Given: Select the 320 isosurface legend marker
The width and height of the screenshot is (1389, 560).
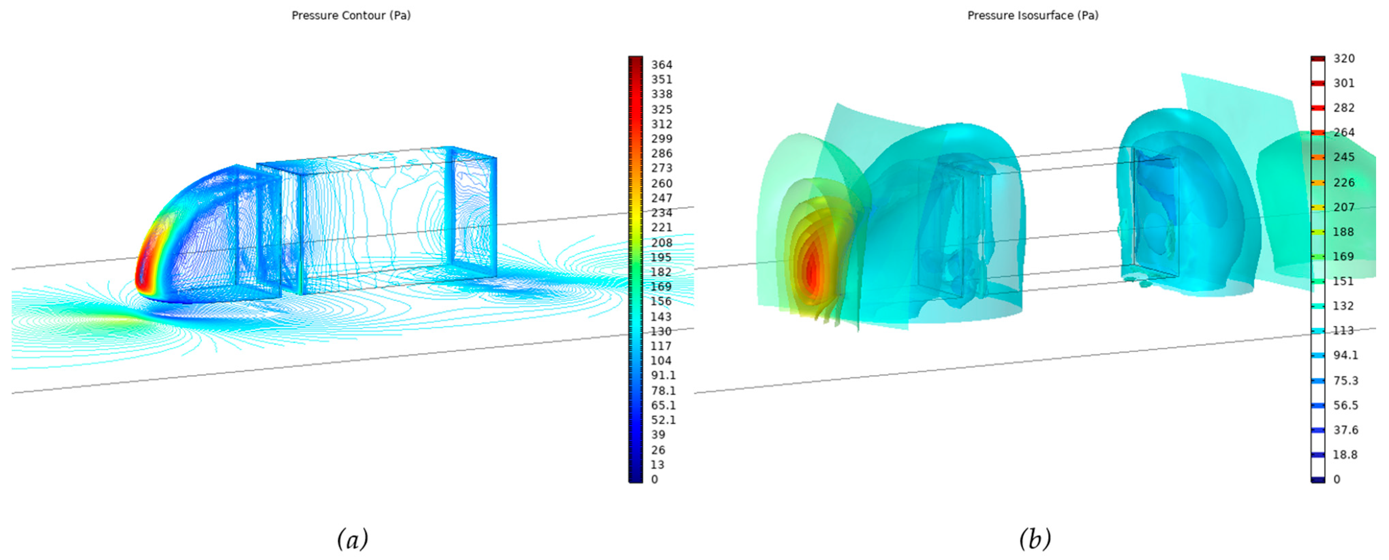Looking at the screenshot, I should pos(1317,59).
